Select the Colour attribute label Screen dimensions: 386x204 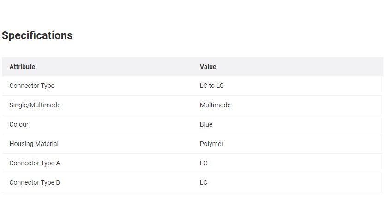(19, 124)
